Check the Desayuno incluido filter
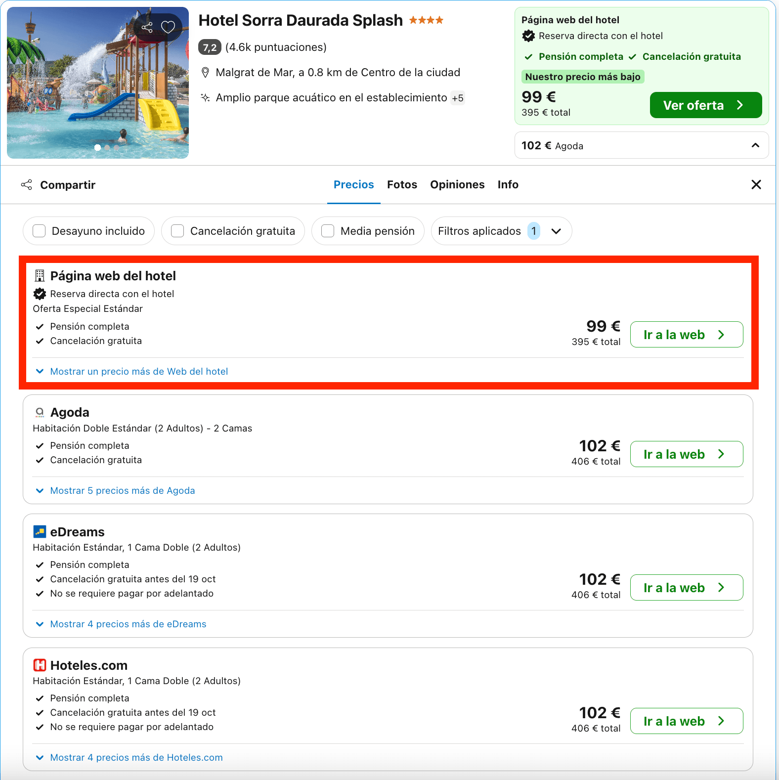 coord(39,231)
